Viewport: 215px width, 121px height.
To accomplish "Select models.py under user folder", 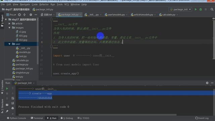I will coord(25,52).
